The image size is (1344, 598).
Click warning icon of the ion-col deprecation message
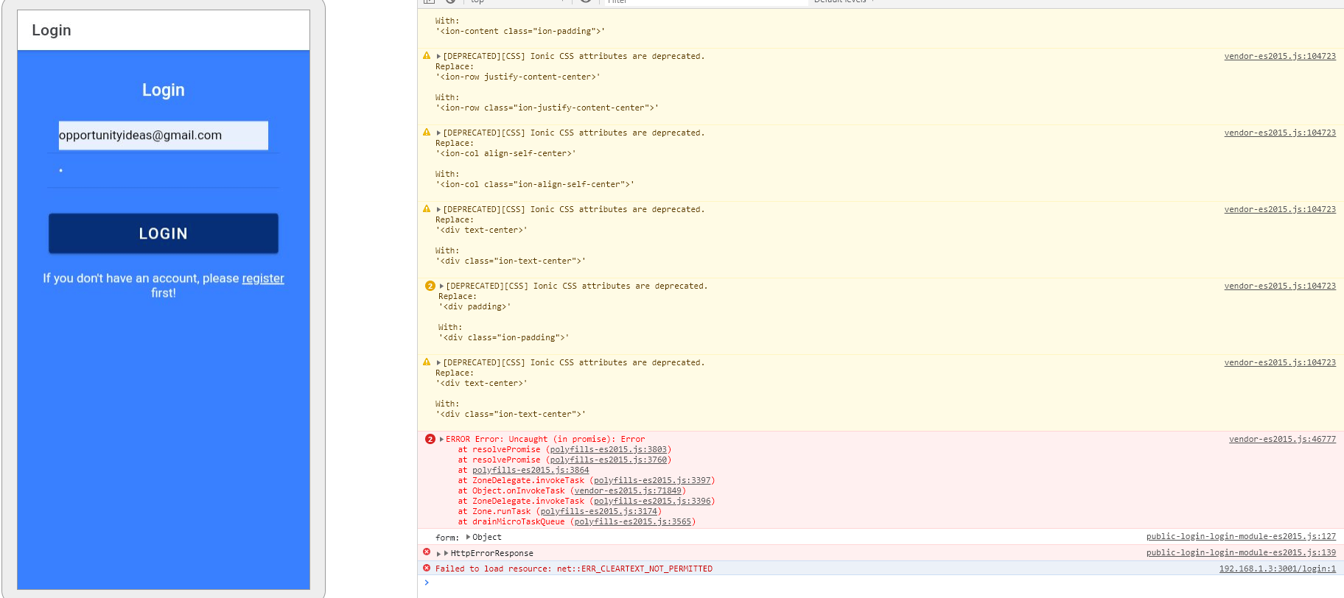click(x=427, y=133)
